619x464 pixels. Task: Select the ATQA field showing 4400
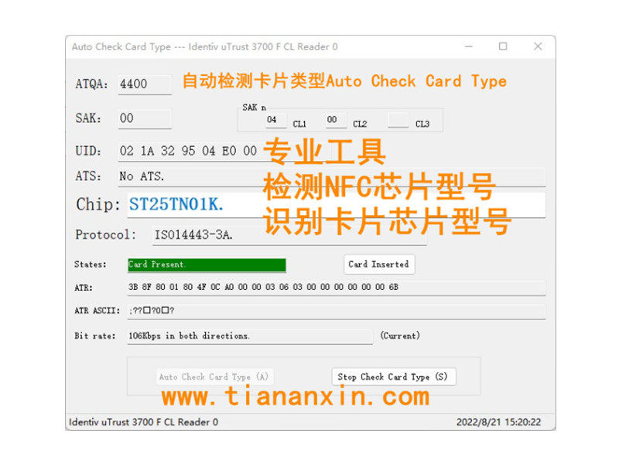pyautogui.click(x=145, y=84)
